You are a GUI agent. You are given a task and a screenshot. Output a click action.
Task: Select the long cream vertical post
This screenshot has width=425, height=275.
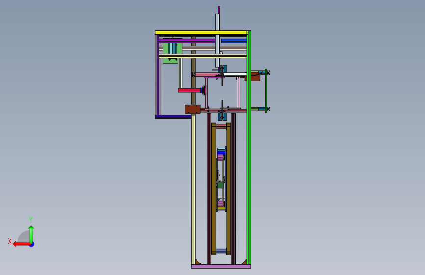coord(193,189)
